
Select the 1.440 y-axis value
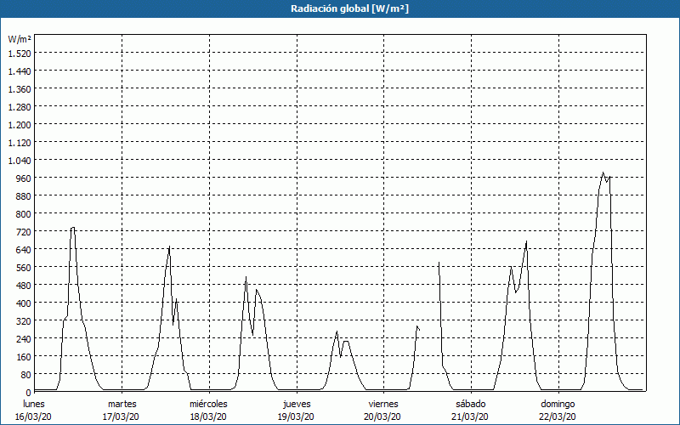[x=20, y=71]
